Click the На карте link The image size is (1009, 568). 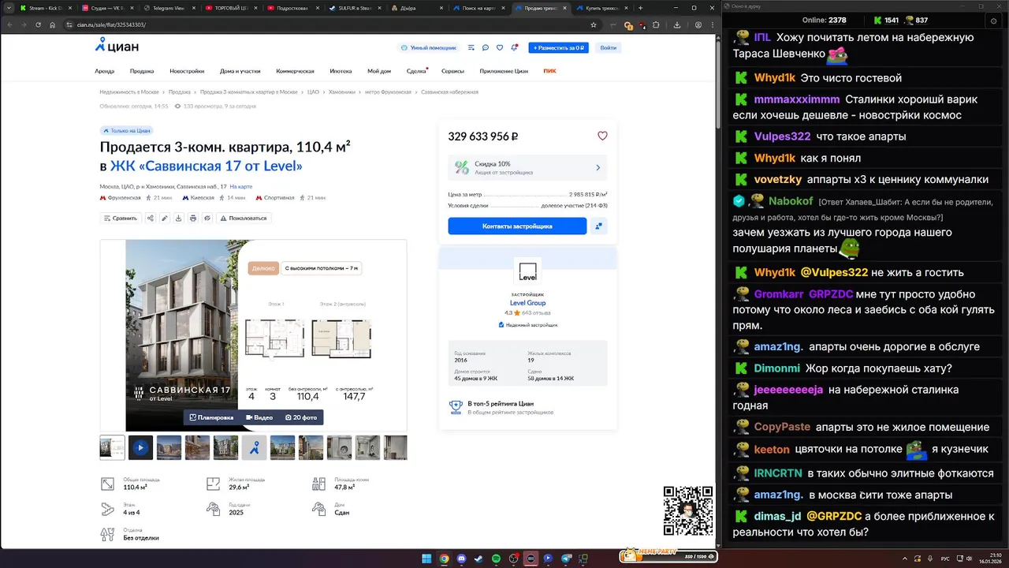pos(241,187)
